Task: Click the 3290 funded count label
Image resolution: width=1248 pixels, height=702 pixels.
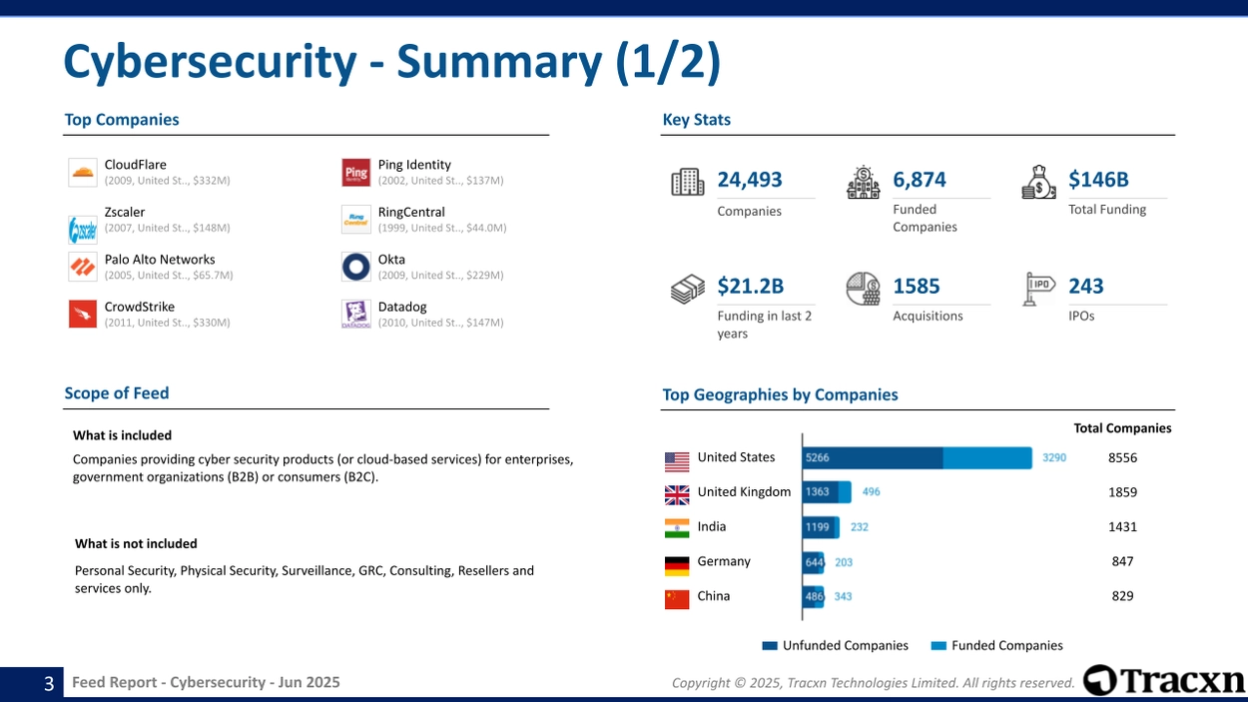Action: tap(1054, 457)
